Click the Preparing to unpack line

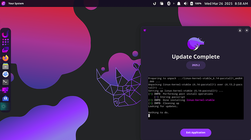click(195, 79)
